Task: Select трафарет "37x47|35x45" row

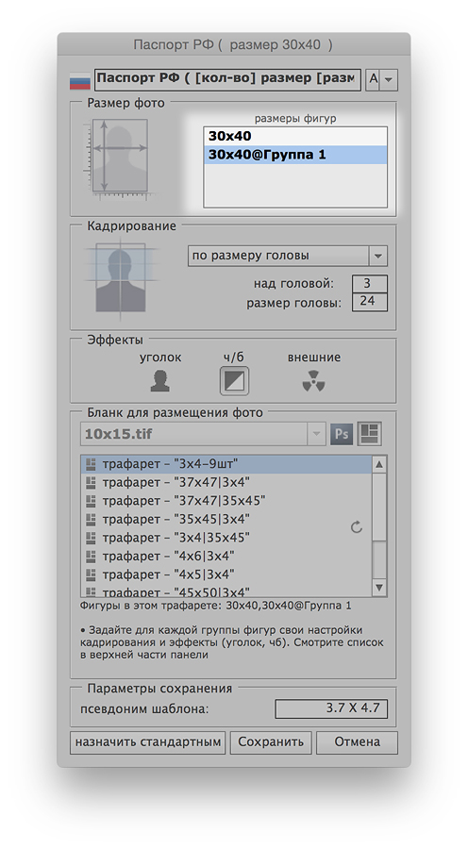Action: pyautogui.click(x=226, y=501)
